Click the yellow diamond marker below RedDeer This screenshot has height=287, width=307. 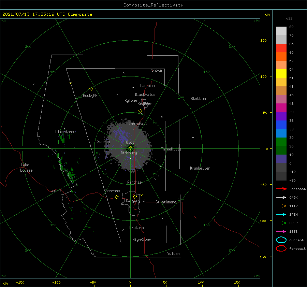click(x=141, y=111)
